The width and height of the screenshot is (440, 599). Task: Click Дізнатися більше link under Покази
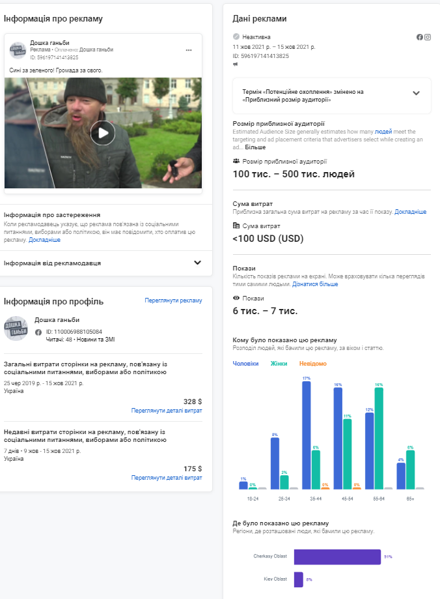tap(315, 284)
